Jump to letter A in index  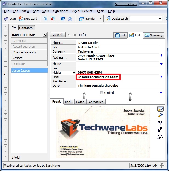point(5,27)
